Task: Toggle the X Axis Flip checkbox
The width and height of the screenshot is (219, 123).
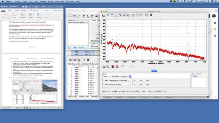Action: click(x=145, y=81)
